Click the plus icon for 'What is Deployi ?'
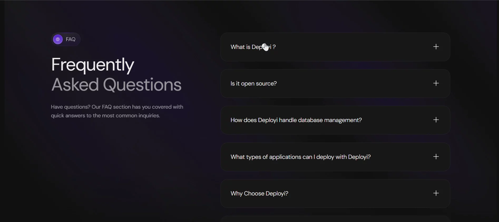499x222 pixels. (x=436, y=47)
